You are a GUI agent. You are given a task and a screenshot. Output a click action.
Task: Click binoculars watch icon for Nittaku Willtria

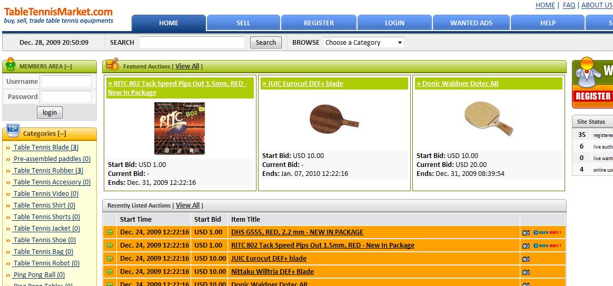click(x=526, y=272)
